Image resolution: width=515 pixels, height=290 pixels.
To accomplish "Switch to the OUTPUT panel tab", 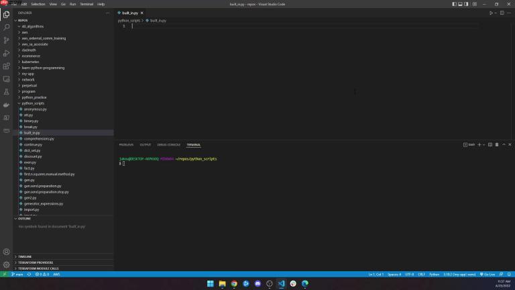I will (145, 145).
